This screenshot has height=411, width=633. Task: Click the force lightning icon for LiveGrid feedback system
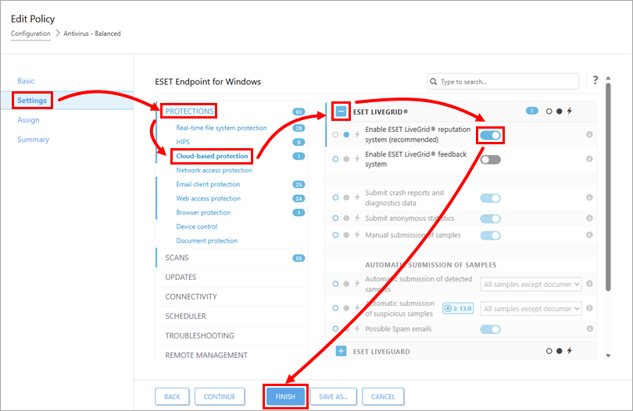pyautogui.click(x=357, y=159)
